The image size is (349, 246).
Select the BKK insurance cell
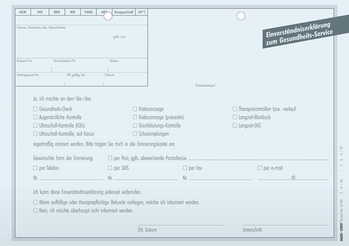click(57, 12)
